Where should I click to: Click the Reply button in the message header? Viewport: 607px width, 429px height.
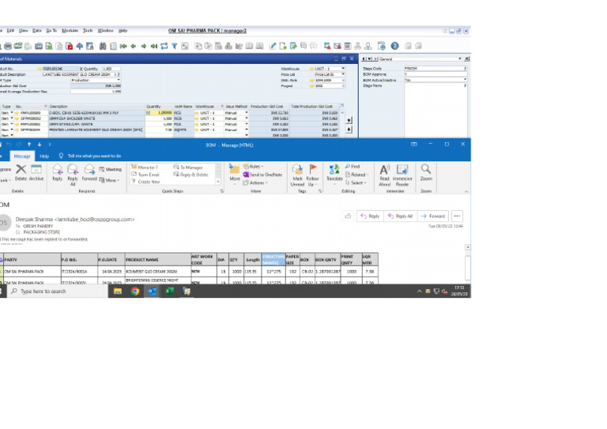pyautogui.click(x=370, y=216)
